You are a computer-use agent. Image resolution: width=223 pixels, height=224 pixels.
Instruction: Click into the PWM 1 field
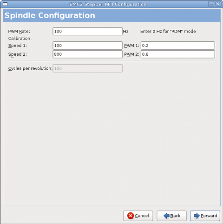pos(177,46)
